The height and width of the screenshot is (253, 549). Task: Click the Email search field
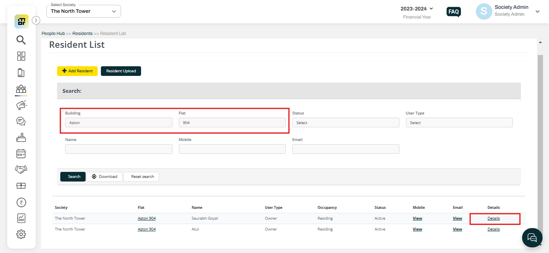346,149
